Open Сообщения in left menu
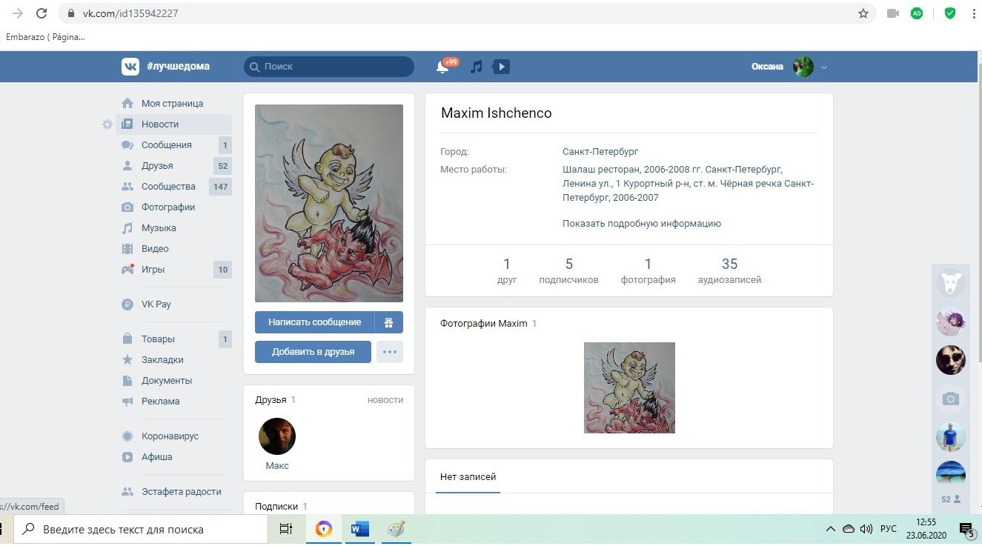 coord(175,145)
